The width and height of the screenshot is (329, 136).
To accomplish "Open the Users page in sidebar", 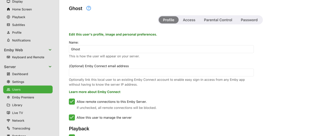I will (x=28, y=89).
